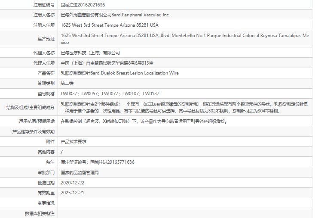Click production address containing Blvd. Montebello No.1
This screenshot has height=218, width=315.
point(185,39)
